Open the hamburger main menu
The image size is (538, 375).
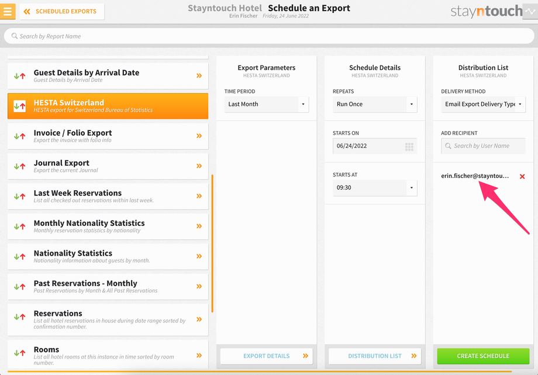pos(8,11)
